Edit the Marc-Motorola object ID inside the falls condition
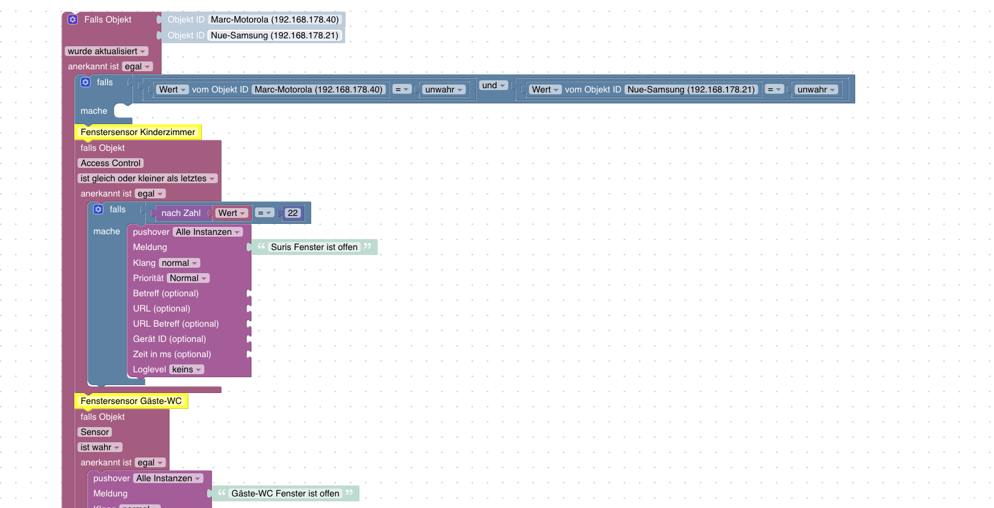The height and width of the screenshot is (508, 994). click(318, 89)
